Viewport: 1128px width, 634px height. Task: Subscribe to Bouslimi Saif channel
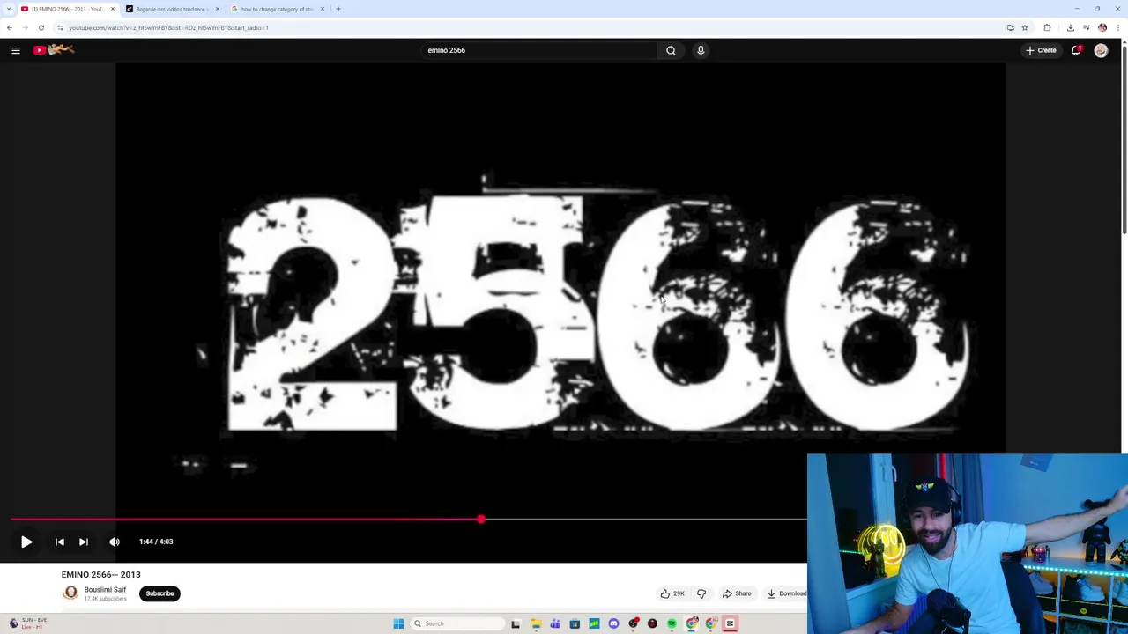[x=160, y=593]
